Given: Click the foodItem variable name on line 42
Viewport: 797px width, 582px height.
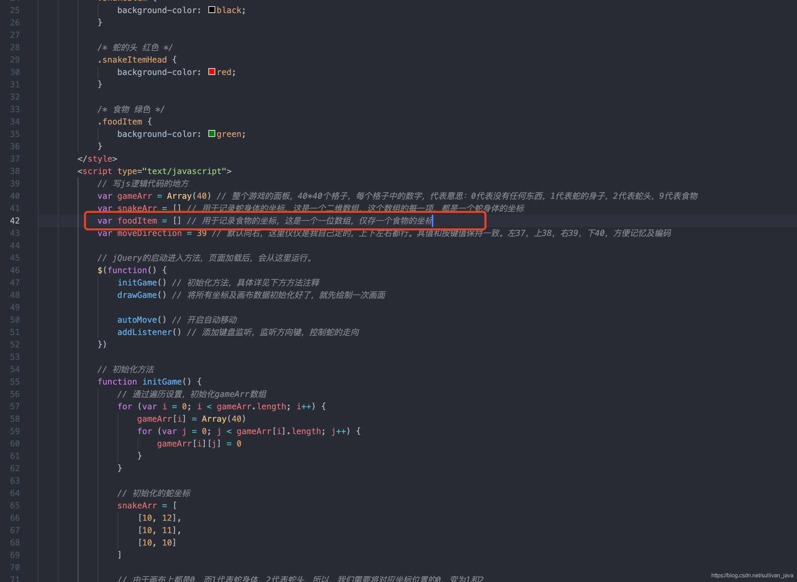Looking at the screenshot, I should pyautogui.click(x=137, y=221).
